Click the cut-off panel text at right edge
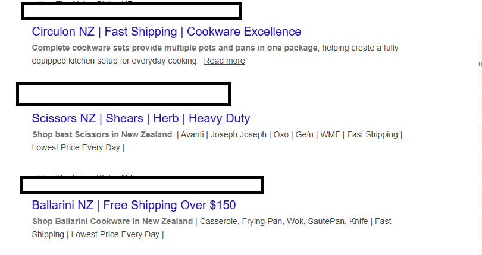482x255 pixels. pos(480,64)
